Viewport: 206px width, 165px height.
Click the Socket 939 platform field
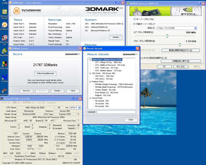coord(65,111)
